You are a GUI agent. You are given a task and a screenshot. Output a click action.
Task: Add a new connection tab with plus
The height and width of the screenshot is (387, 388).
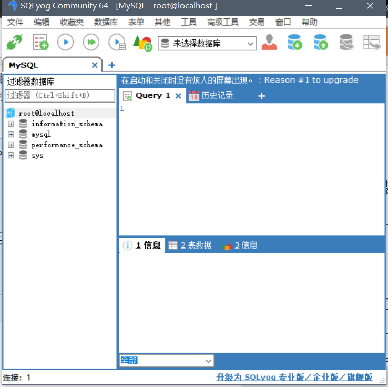(112, 65)
